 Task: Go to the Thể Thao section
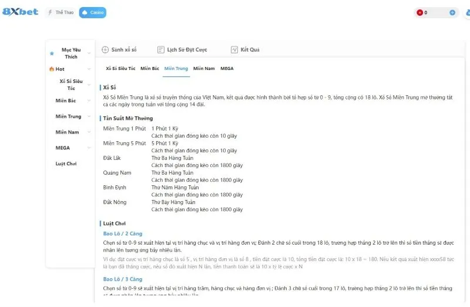[61, 12]
